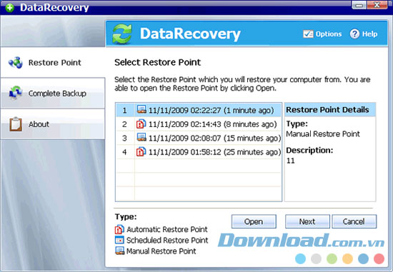This screenshot has height=272, width=393.
Task: Click the Manual Restore Point legend icon
Action: coord(119,251)
